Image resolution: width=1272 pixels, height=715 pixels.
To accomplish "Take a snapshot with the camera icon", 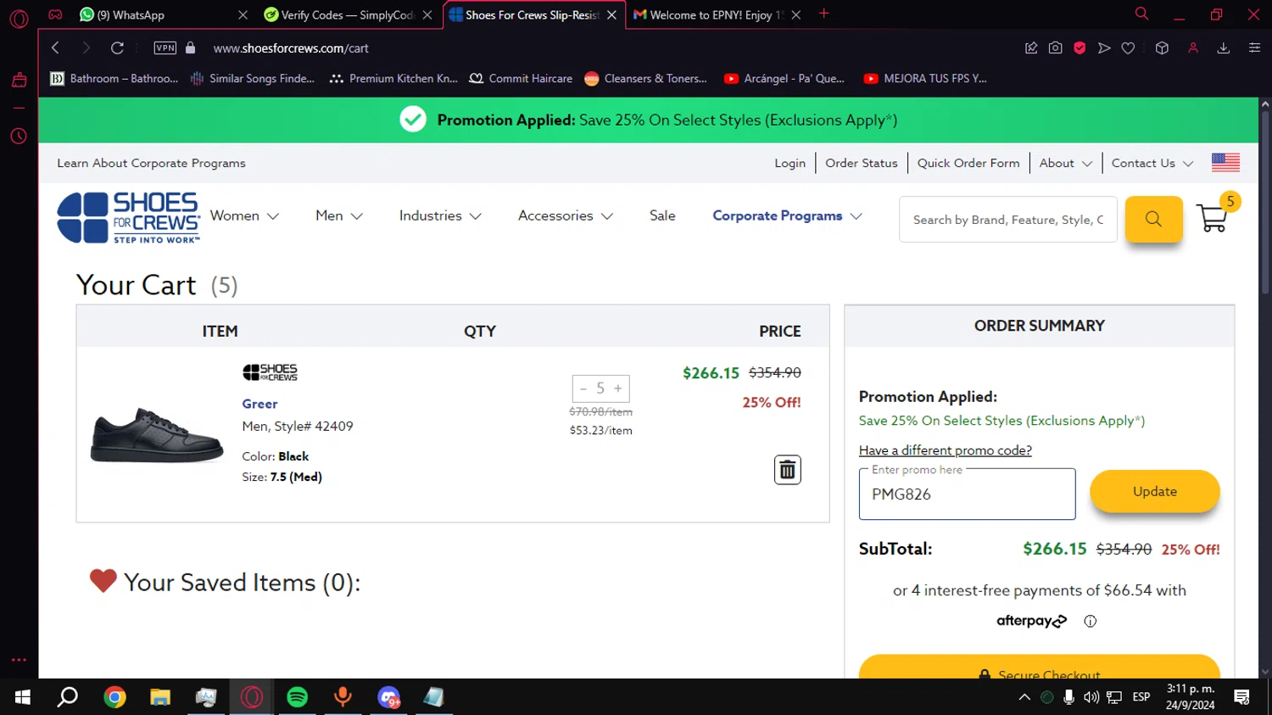I will click(x=1055, y=47).
